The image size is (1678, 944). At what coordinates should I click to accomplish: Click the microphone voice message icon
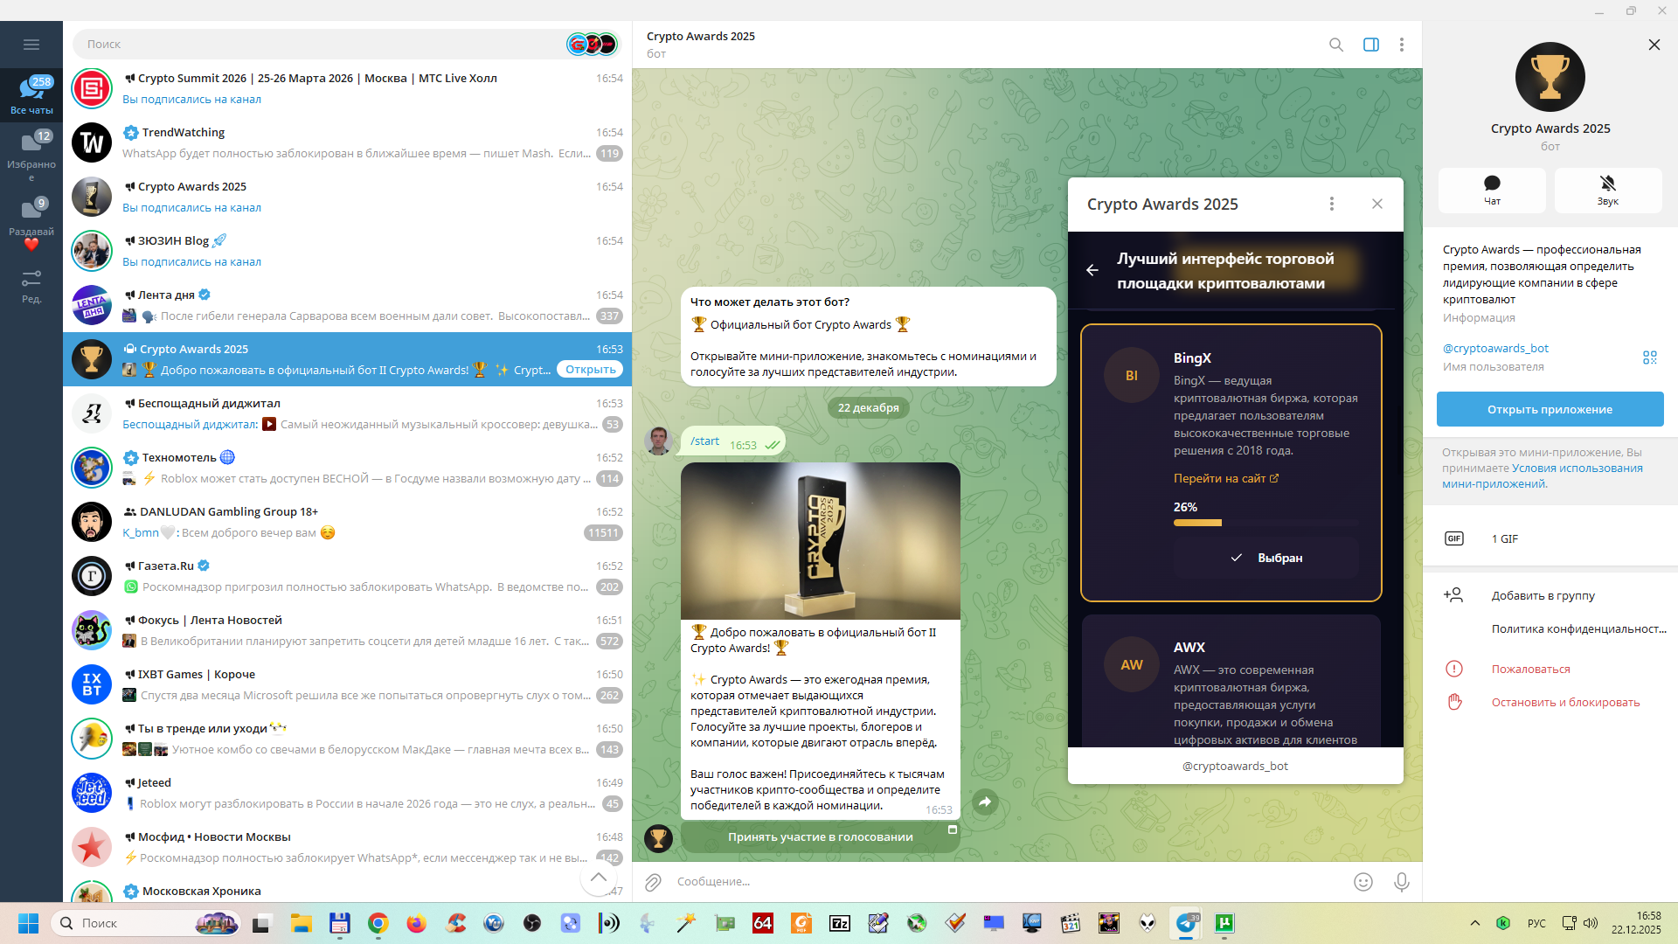tap(1401, 882)
